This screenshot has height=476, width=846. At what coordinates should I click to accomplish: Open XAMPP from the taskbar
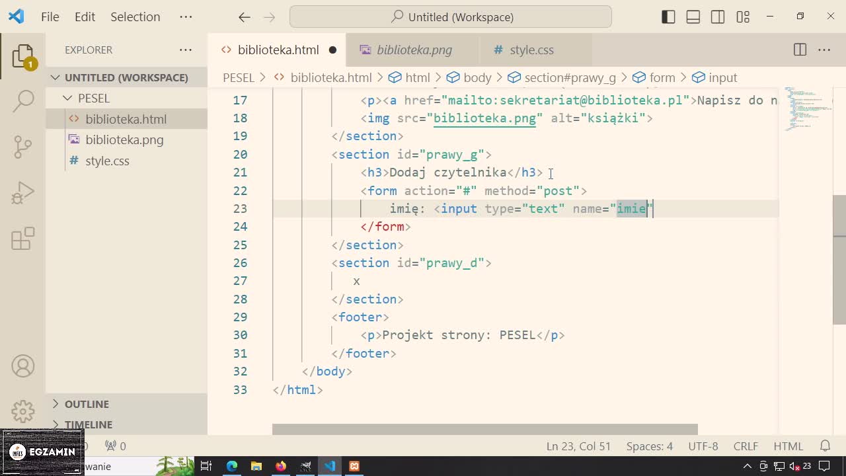pos(354,466)
